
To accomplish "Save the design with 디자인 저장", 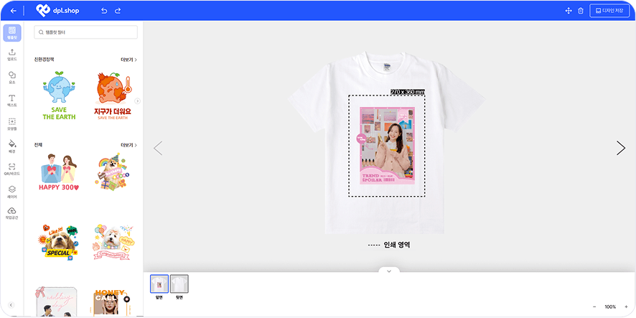I will click(x=609, y=11).
